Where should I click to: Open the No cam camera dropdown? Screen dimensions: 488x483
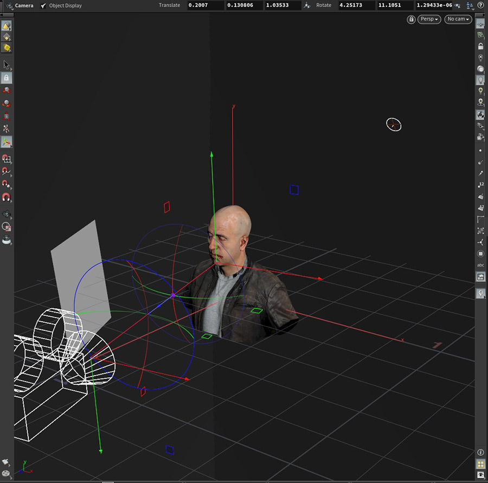tap(458, 20)
